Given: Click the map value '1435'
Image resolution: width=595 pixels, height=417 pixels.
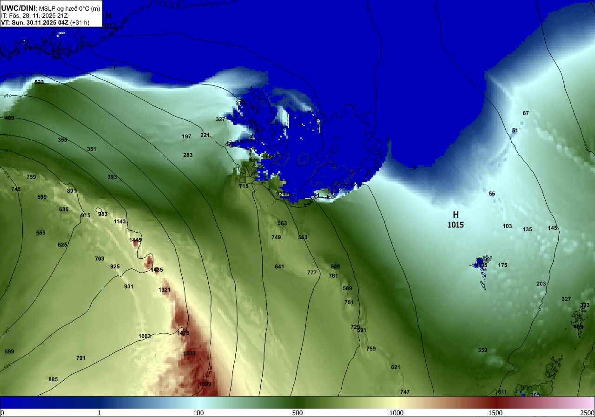Looking at the screenshot, I should tap(157, 270).
